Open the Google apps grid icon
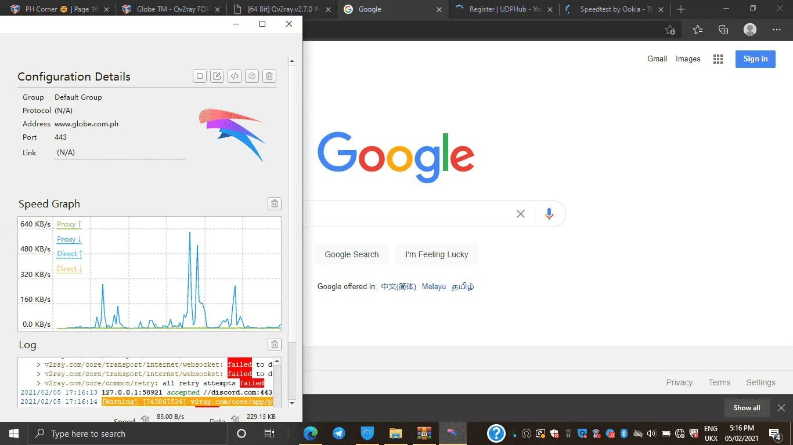The width and height of the screenshot is (793, 445). click(x=718, y=59)
